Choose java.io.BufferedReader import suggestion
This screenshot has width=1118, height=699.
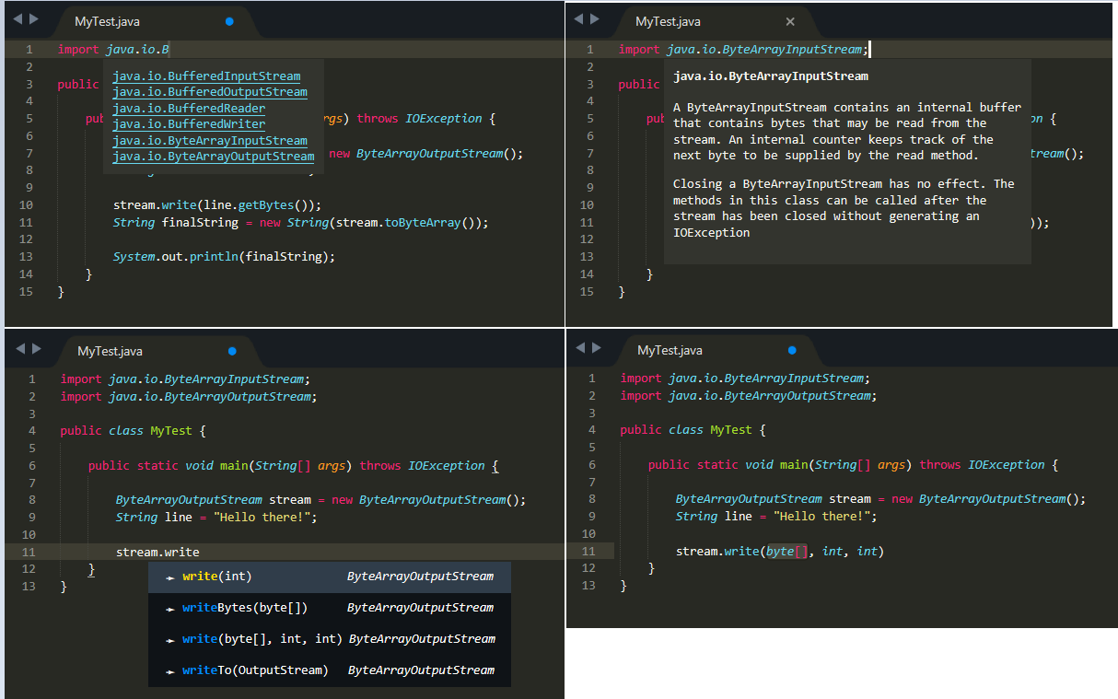(x=189, y=109)
